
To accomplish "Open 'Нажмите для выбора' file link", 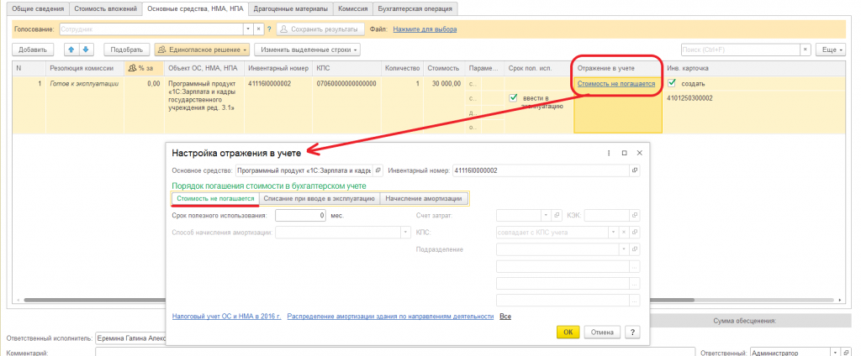I will tap(425, 29).
